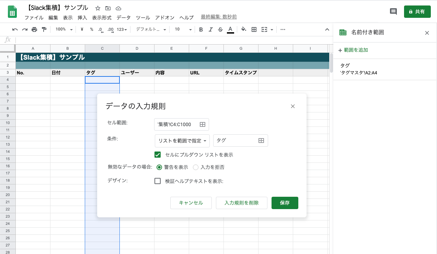Pick the cell range grid icon
Image resolution: width=437 pixels, height=254 pixels.
tap(203, 124)
